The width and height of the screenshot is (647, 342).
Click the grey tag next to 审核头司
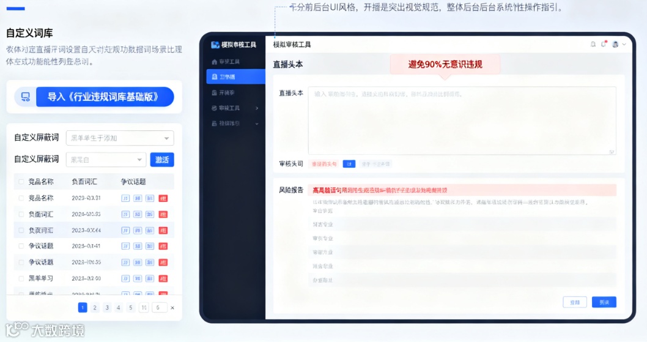point(375,164)
